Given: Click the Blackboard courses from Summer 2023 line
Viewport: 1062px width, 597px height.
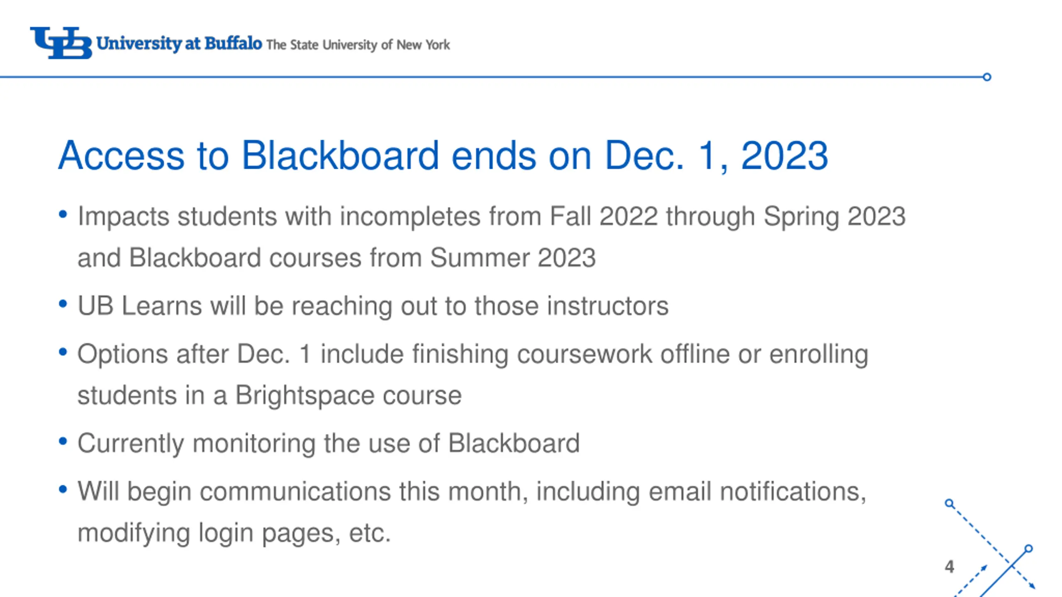Looking at the screenshot, I should coord(336,258).
